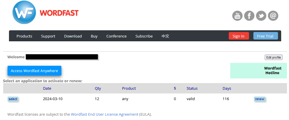The width and height of the screenshot is (289, 120).
Task: Open the Wordfast Hotline box
Action: tap(259, 71)
